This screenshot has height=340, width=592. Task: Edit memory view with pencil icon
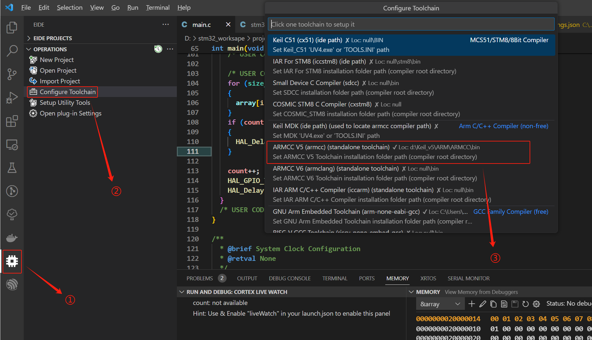(x=483, y=304)
